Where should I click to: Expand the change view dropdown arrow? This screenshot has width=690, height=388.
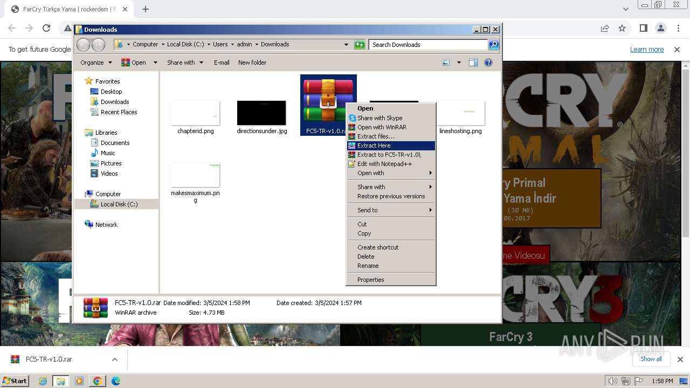[x=459, y=63]
